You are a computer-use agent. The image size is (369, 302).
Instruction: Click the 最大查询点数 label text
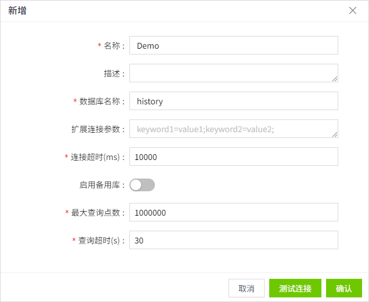[x=95, y=213]
